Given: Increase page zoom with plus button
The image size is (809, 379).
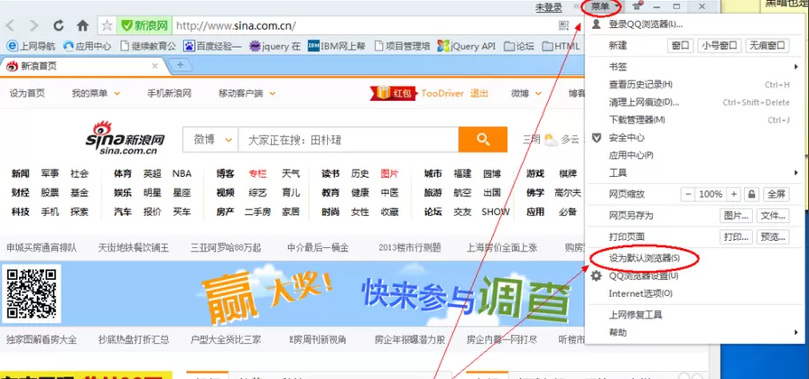Looking at the screenshot, I should [x=734, y=194].
